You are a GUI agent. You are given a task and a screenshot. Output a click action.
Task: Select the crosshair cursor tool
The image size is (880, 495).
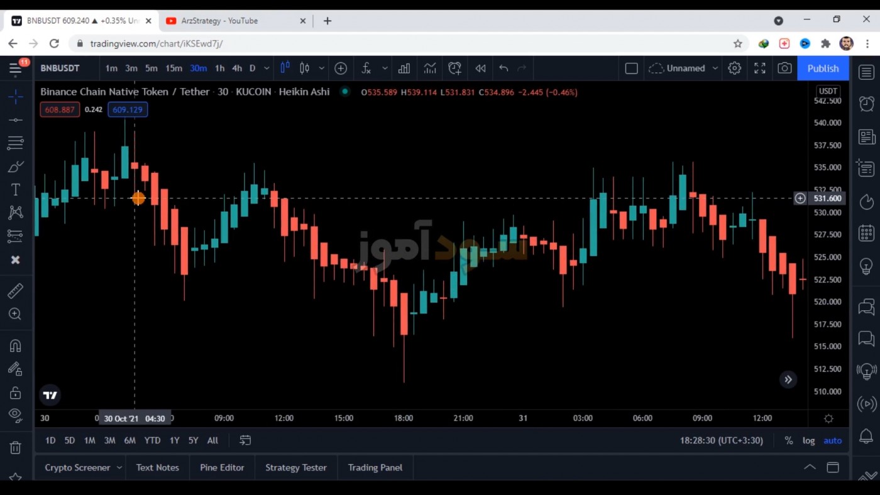pyautogui.click(x=16, y=96)
